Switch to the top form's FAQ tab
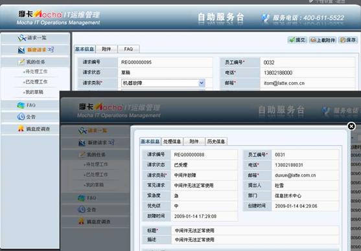The width and height of the screenshot is (361, 251). coord(128,49)
